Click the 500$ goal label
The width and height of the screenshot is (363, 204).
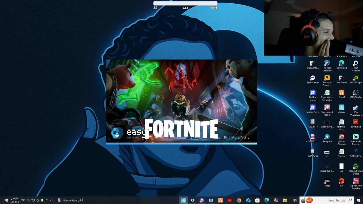[x=214, y=8]
